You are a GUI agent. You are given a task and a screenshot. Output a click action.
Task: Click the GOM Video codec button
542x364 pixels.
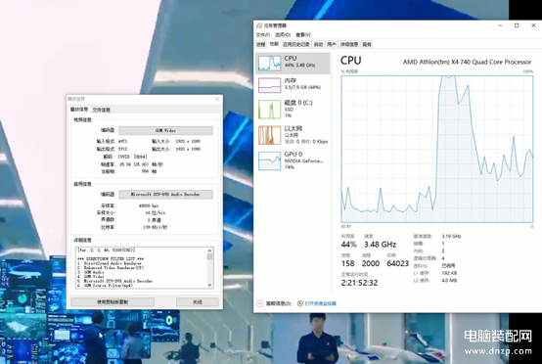[x=165, y=130]
